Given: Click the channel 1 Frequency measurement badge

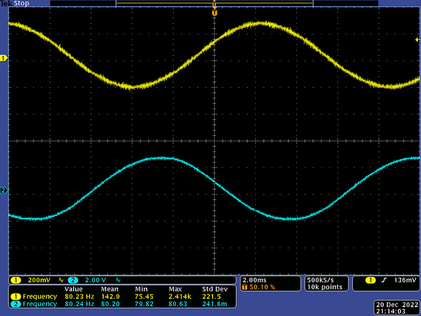Looking at the screenshot, I should tap(16, 297).
